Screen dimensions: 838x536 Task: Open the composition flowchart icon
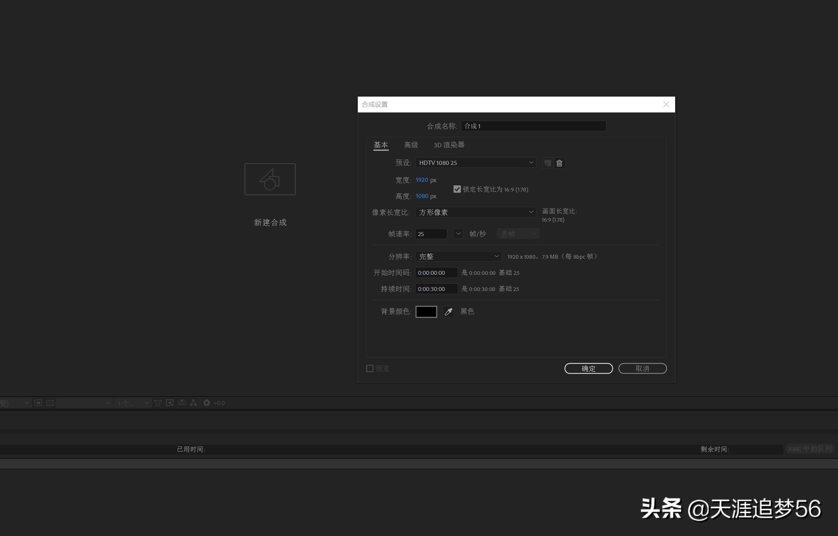(193, 403)
